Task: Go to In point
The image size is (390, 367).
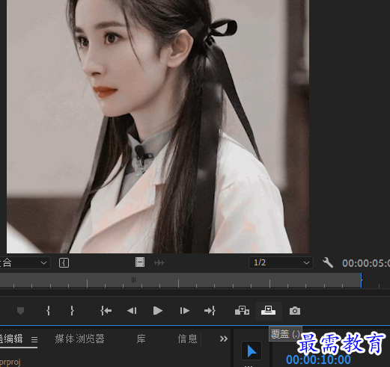Action: coord(106,311)
